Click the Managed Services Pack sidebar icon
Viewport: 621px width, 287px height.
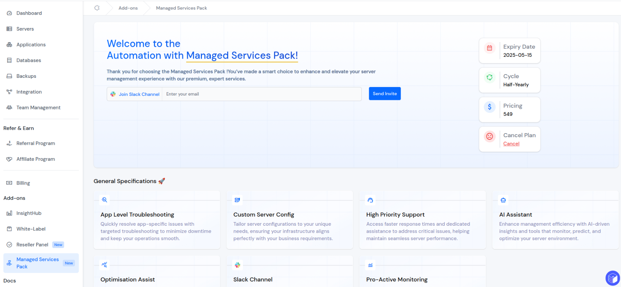pyautogui.click(x=9, y=263)
